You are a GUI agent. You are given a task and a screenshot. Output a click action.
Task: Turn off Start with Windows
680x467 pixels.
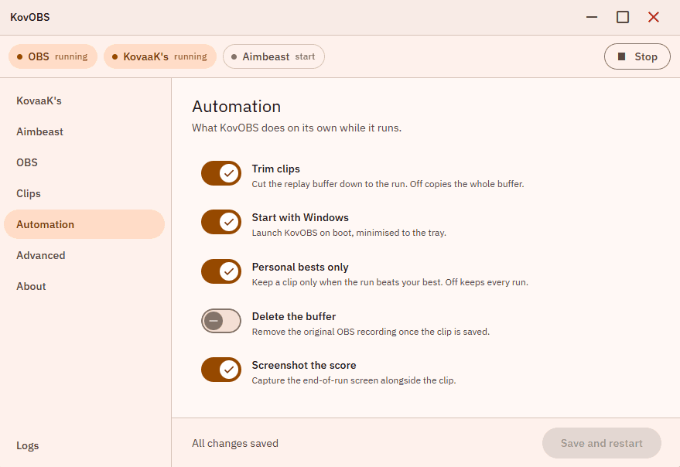221,222
